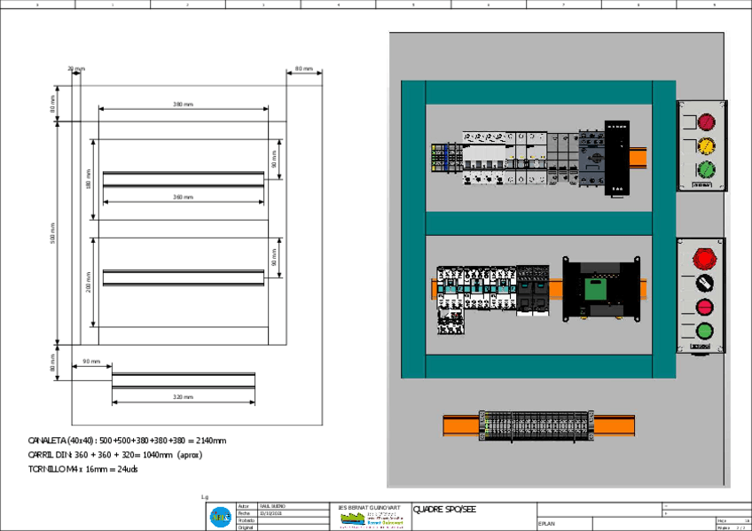This screenshot has width=752, height=531.
Task: Click the vertical "90 mm" label beside upper rail
Action: pyautogui.click(x=274, y=159)
